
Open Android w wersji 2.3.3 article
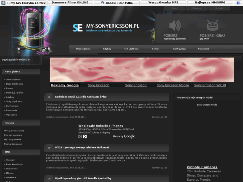point(81,97)
